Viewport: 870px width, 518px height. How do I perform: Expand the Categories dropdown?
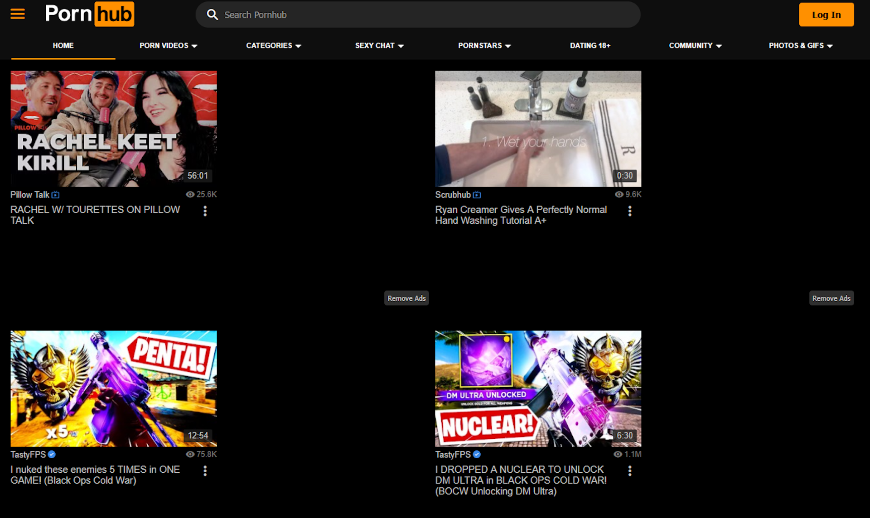pyautogui.click(x=273, y=46)
